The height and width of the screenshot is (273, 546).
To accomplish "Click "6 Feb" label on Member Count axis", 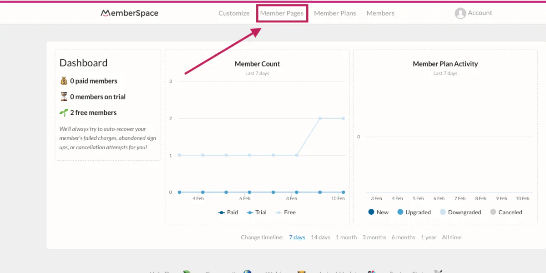I will (x=245, y=198).
